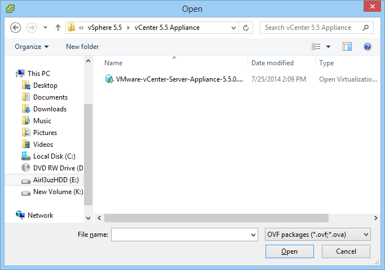Viewport: 385px width, 270px height.
Task: Click the Open Virtualization type cell
Action: pos(348,79)
